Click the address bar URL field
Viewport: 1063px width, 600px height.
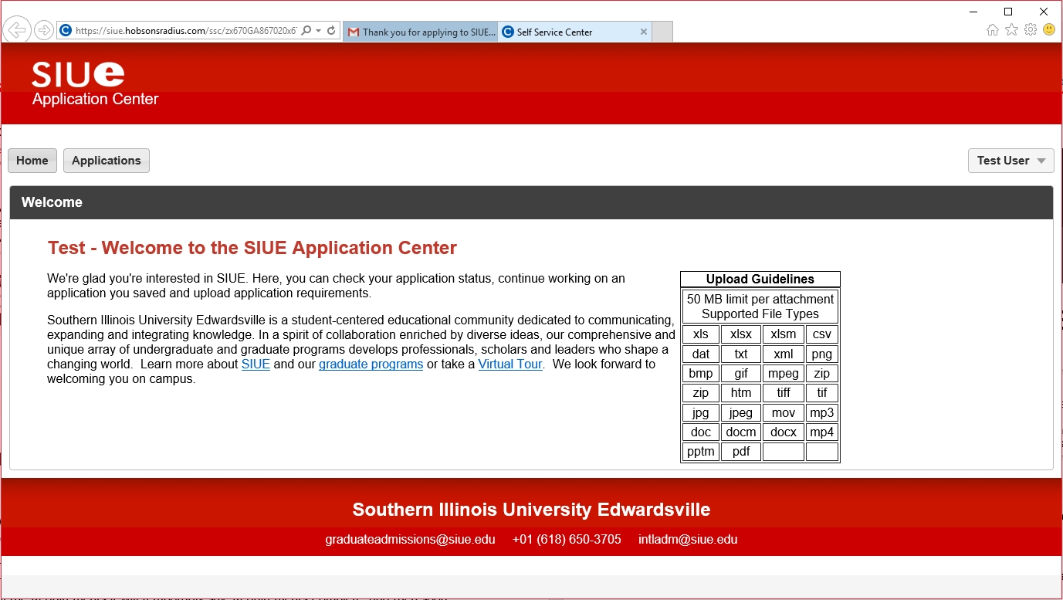185,31
